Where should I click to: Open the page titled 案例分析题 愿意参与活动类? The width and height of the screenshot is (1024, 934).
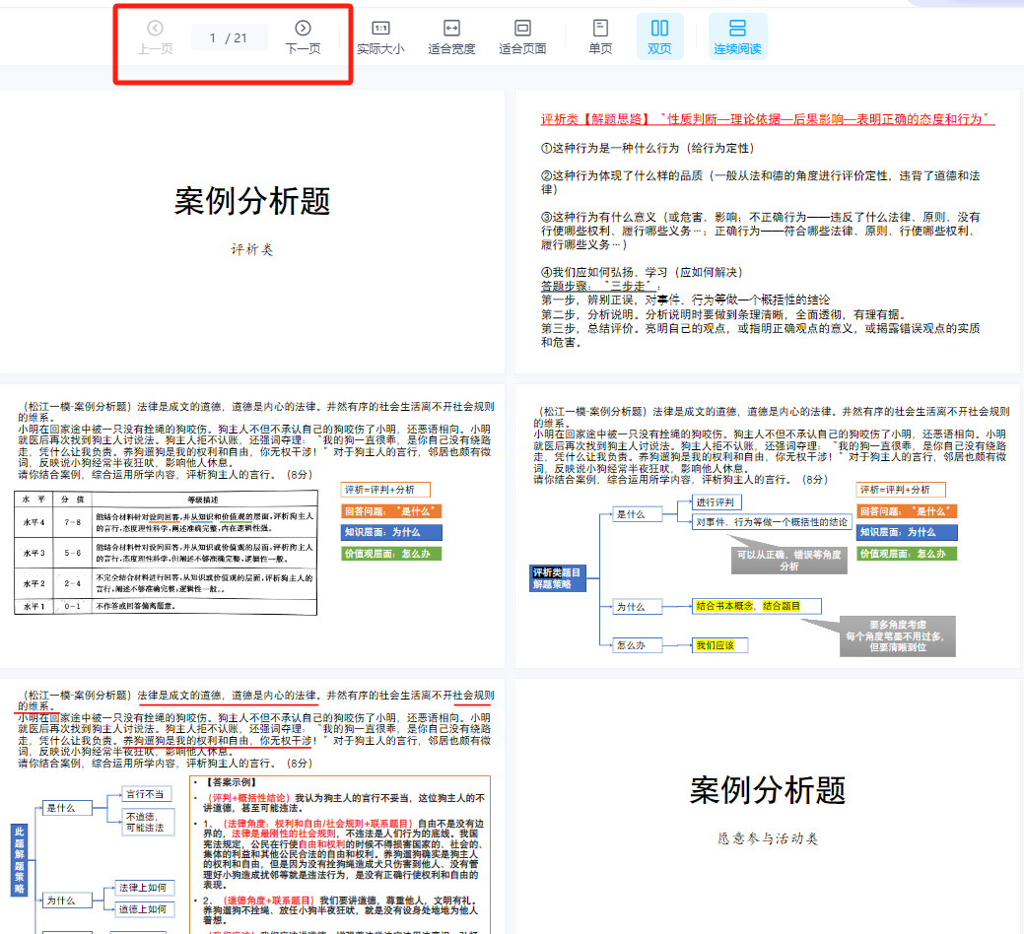(x=768, y=806)
